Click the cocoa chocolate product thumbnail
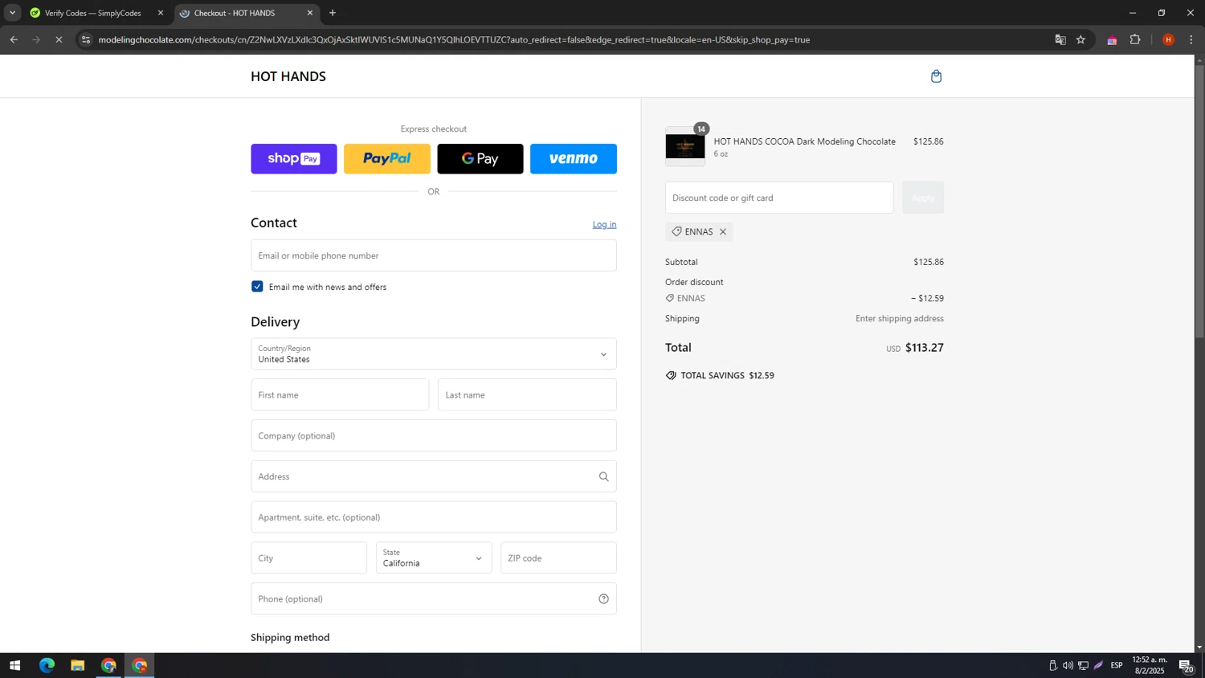The image size is (1205, 678). coord(685,147)
